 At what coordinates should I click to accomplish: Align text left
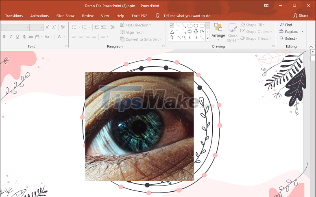pyautogui.click(x=74, y=37)
